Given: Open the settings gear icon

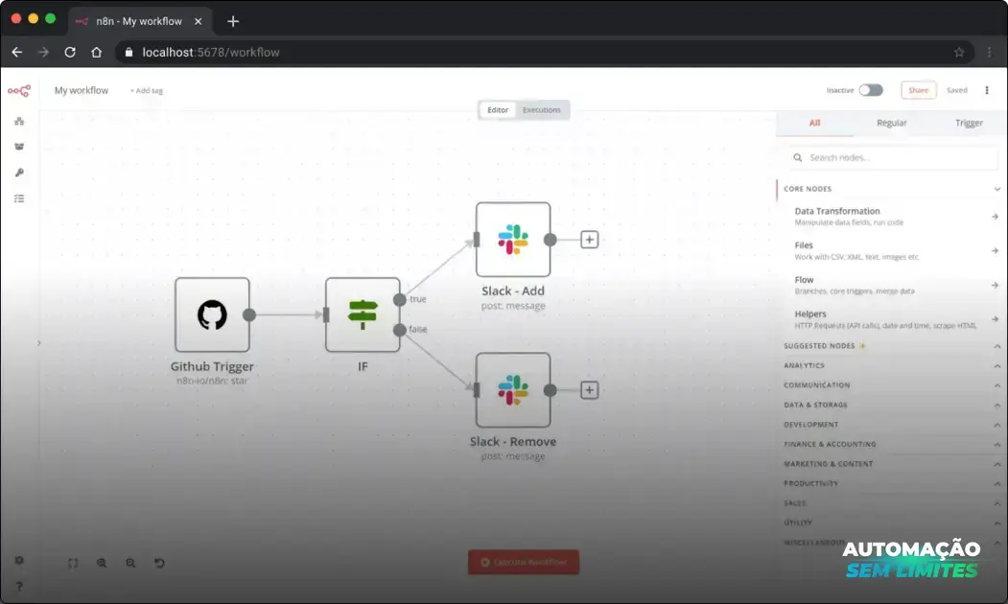Looking at the screenshot, I should click(19, 560).
